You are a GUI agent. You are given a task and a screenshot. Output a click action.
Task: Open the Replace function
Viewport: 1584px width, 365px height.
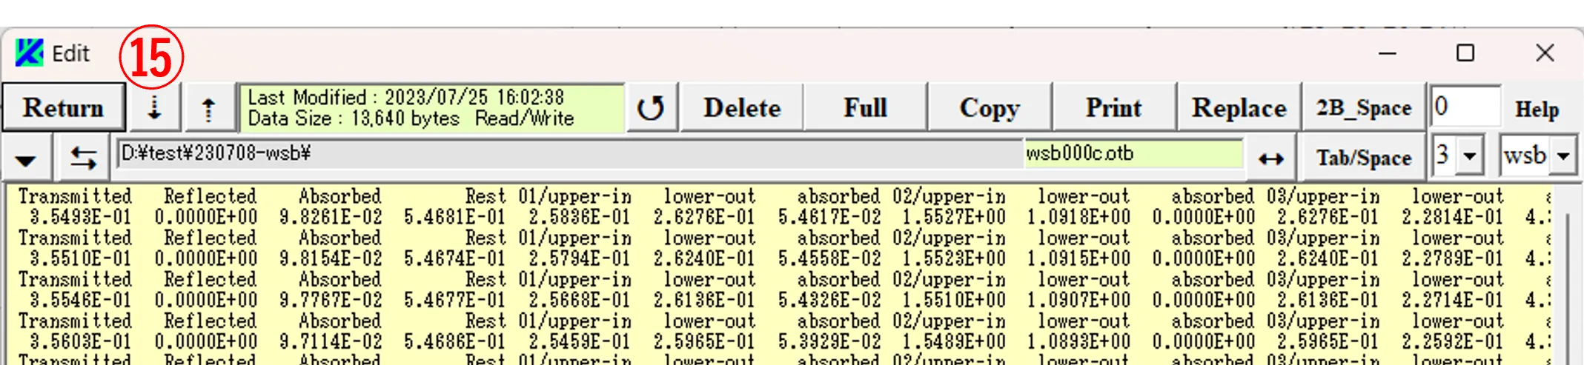pyautogui.click(x=1239, y=108)
